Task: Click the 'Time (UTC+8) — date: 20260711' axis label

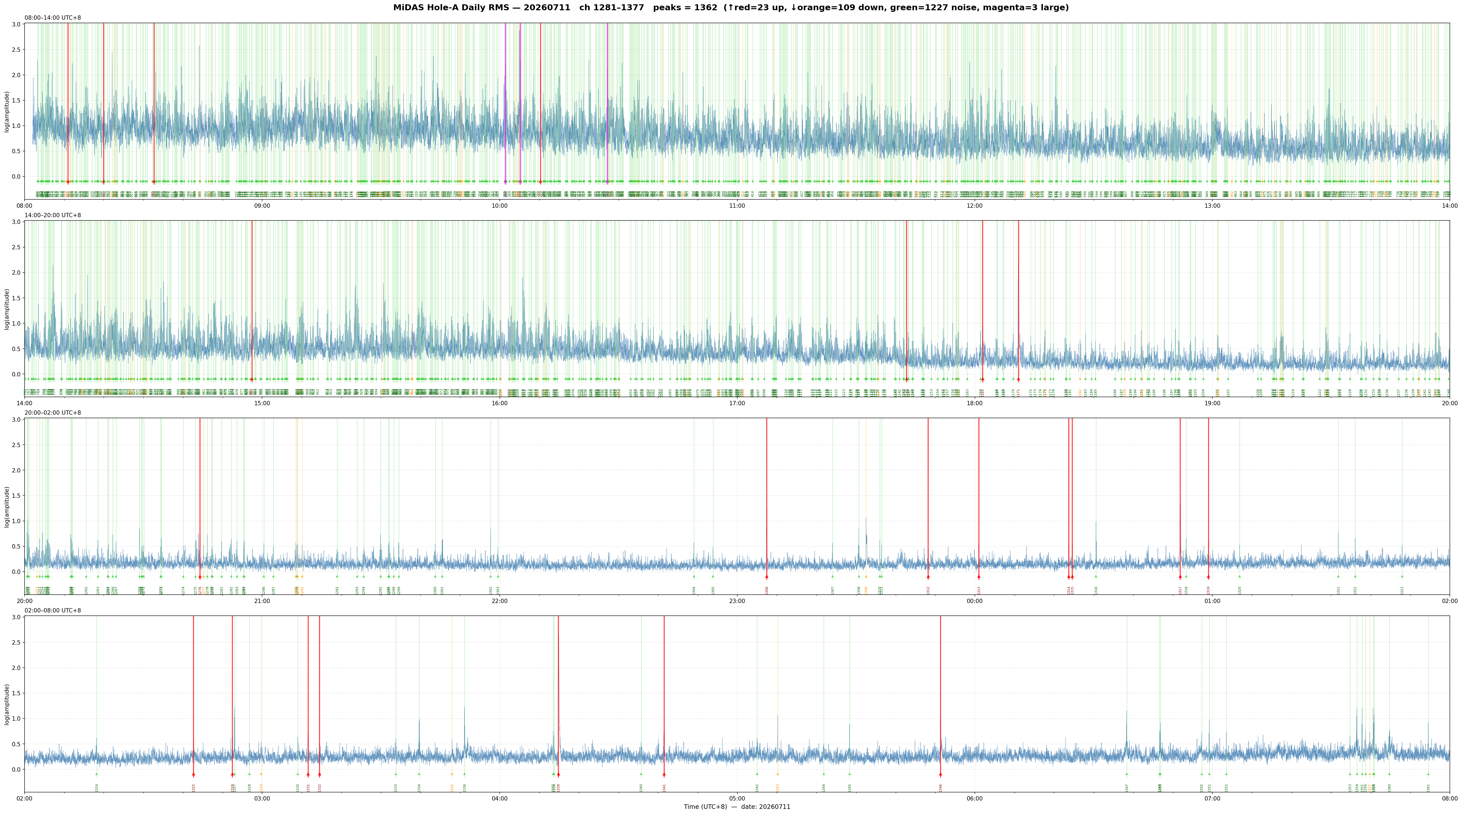Action: coord(737,807)
